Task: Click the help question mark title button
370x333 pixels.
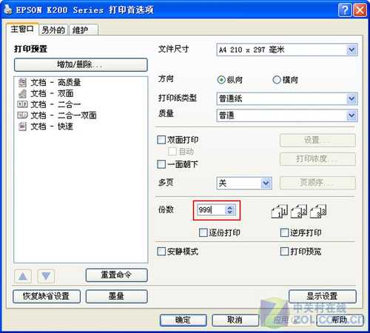Action: [345, 10]
